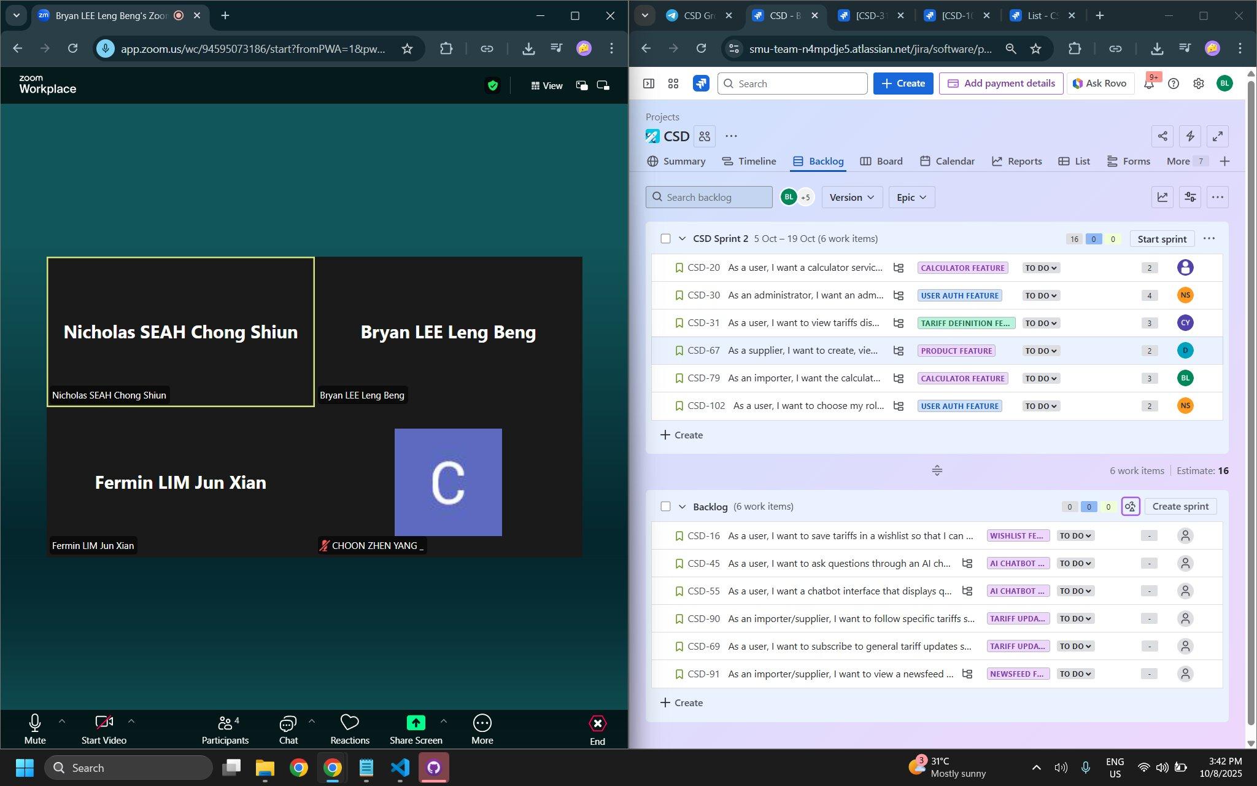Open Jira notifications bell icon
The width and height of the screenshot is (1257, 786).
pyautogui.click(x=1149, y=84)
